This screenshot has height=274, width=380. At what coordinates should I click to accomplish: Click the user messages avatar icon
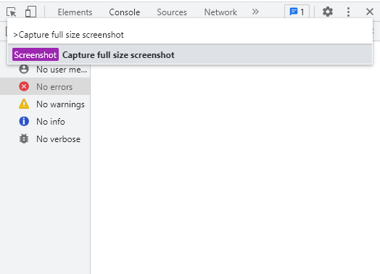coord(24,69)
